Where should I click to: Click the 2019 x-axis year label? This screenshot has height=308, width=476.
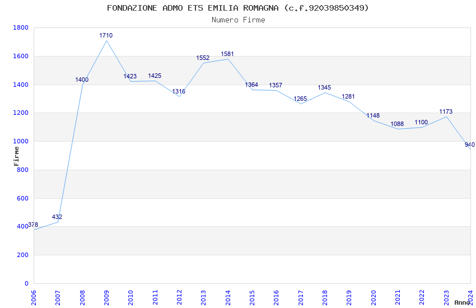349,298
